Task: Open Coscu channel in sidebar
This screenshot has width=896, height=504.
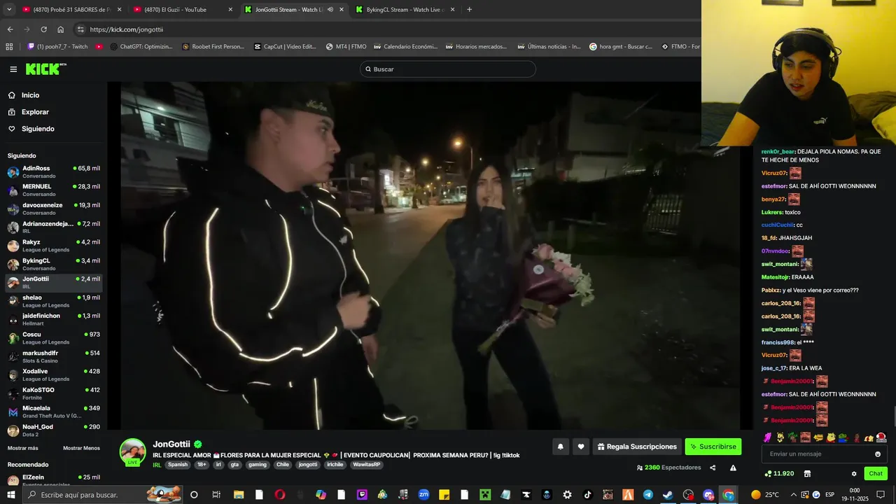Action: pos(54,337)
